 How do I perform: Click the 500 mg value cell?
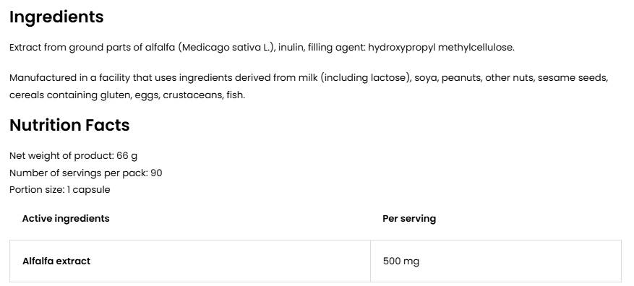pos(496,261)
